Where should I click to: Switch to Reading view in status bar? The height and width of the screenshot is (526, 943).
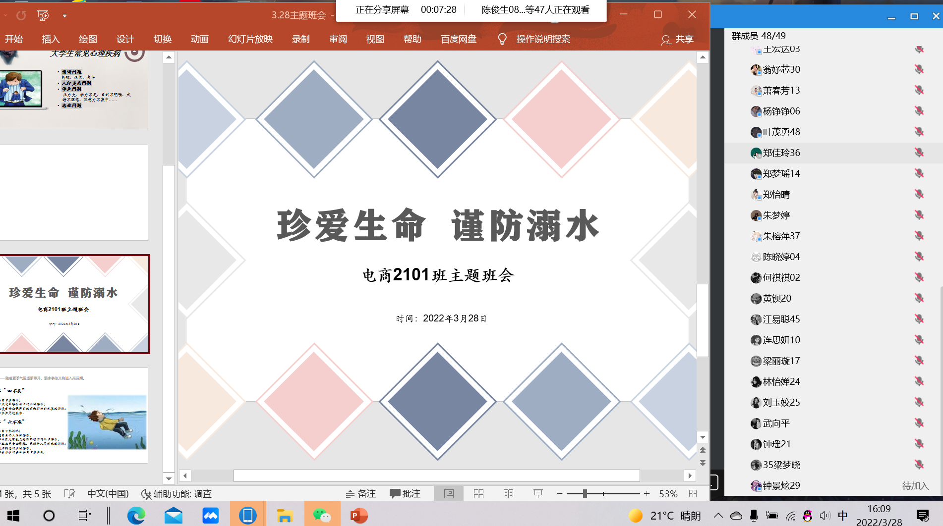[x=508, y=494]
